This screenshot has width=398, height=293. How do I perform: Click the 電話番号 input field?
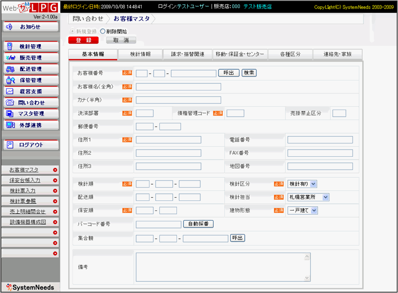tap(320, 140)
